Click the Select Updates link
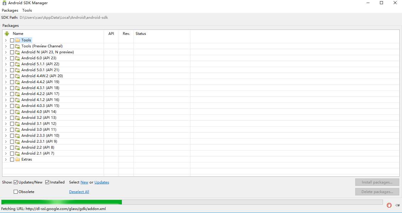Viewport: 402px width, 213px height. click(x=102, y=182)
